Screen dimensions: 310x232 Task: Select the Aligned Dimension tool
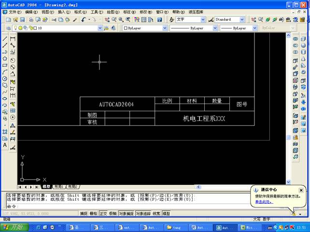tap(13, 45)
